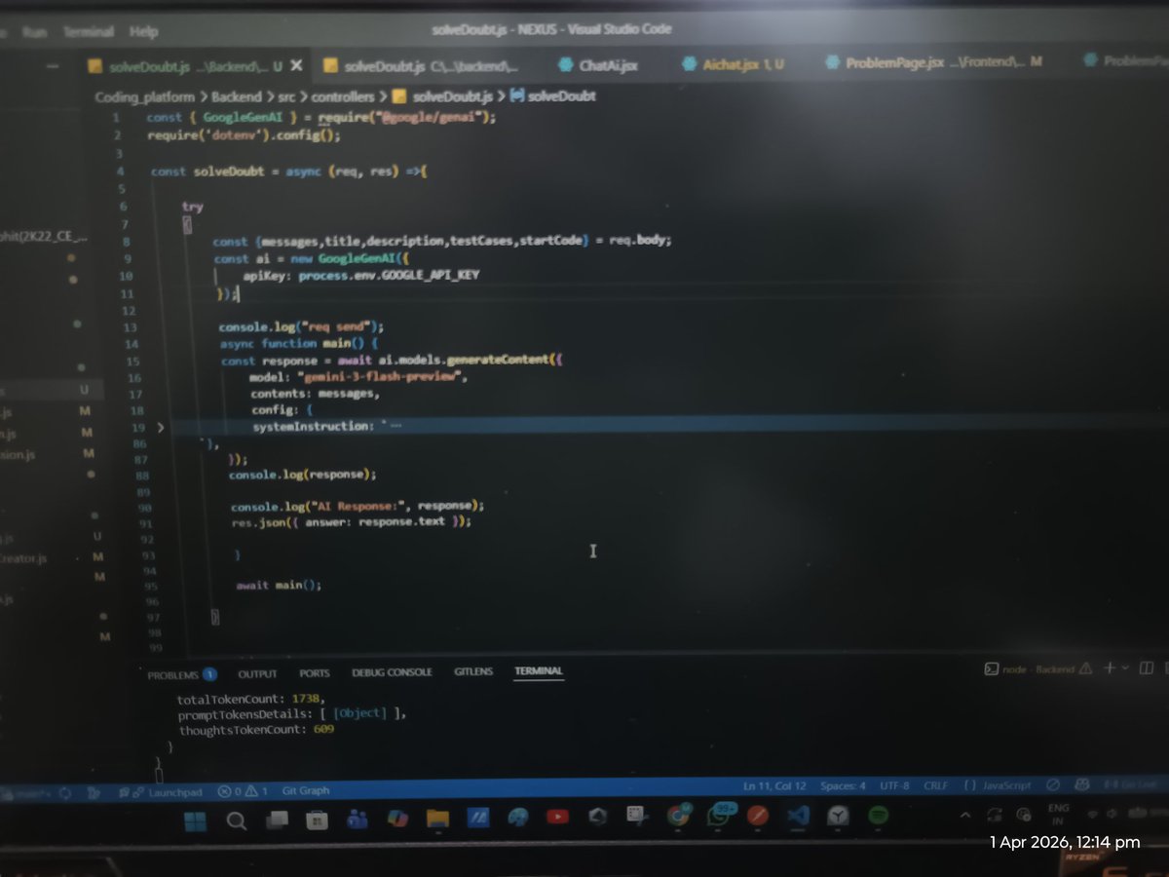Click the "gemini-3-flash-preview" model string
Image resolution: width=1169 pixels, height=877 pixels.
pos(380,377)
